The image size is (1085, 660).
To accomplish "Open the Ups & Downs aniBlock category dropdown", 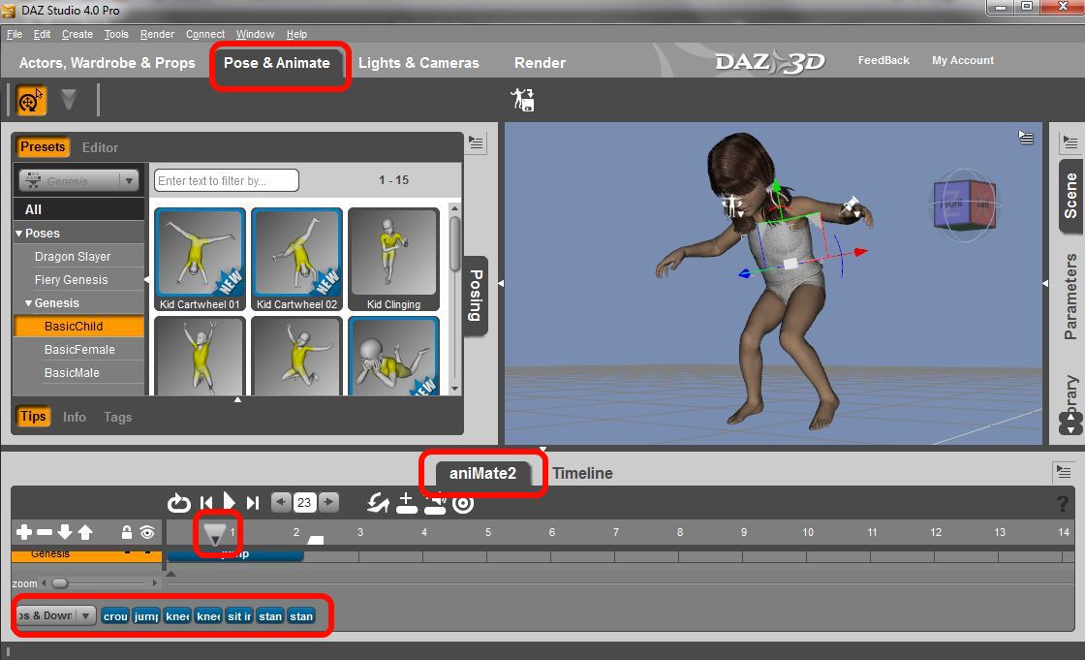I will click(x=55, y=615).
